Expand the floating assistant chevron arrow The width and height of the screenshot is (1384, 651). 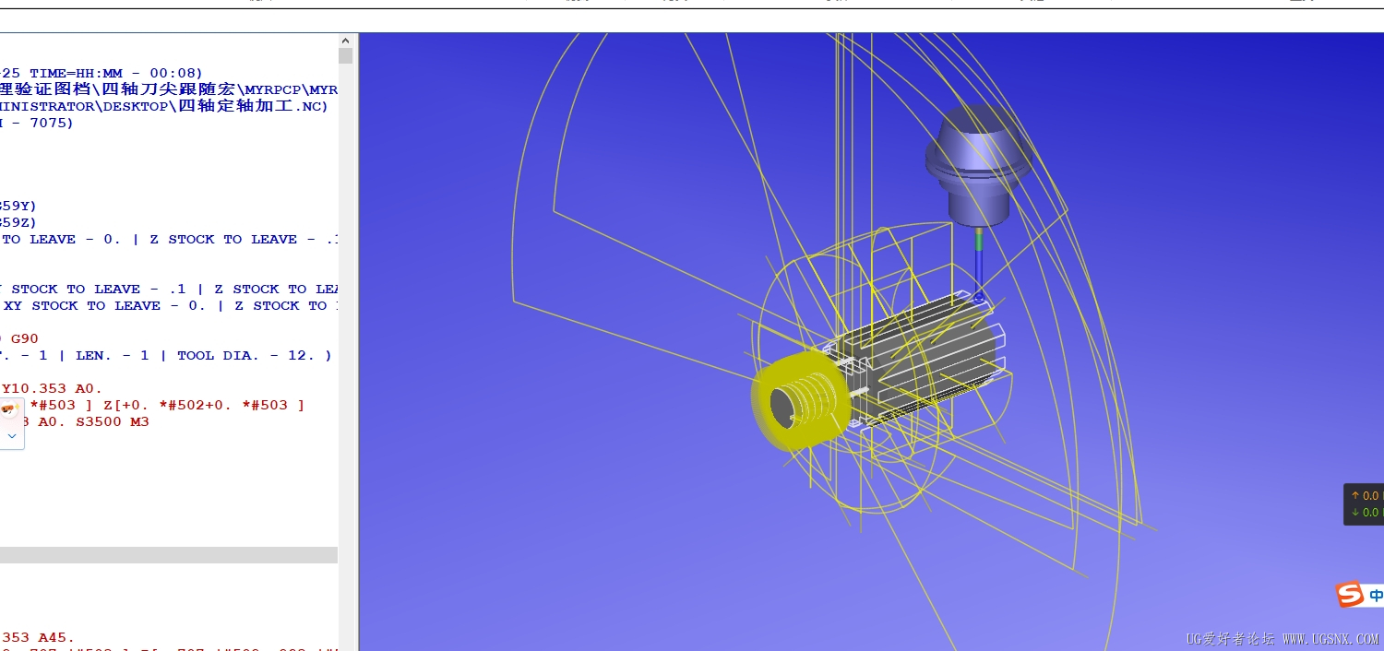12,435
